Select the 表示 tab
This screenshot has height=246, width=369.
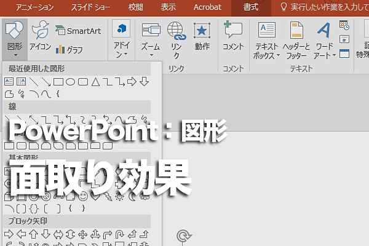coord(169,7)
